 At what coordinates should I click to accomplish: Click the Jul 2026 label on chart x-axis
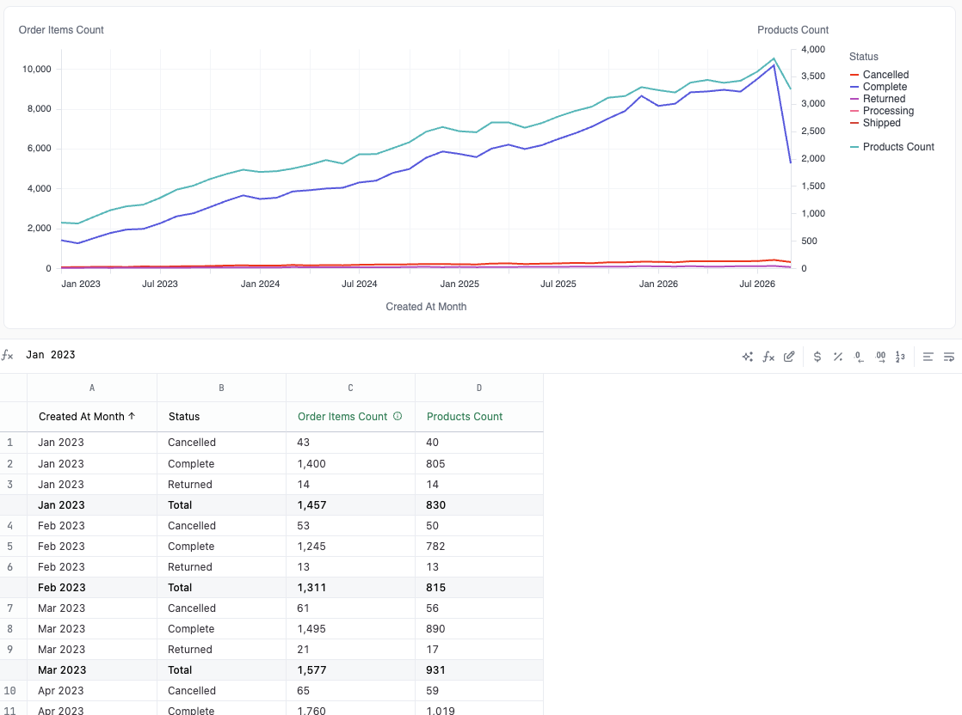[757, 284]
